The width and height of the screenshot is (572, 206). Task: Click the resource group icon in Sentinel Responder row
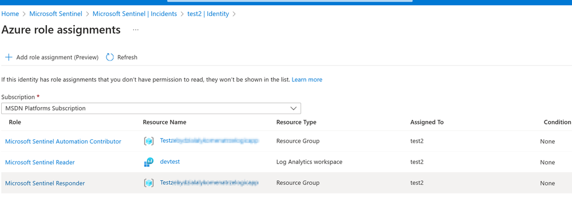click(x=149, y=183)
